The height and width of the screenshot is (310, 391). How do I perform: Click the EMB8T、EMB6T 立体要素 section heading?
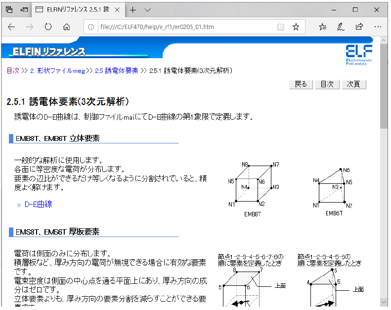pos(58,138)
